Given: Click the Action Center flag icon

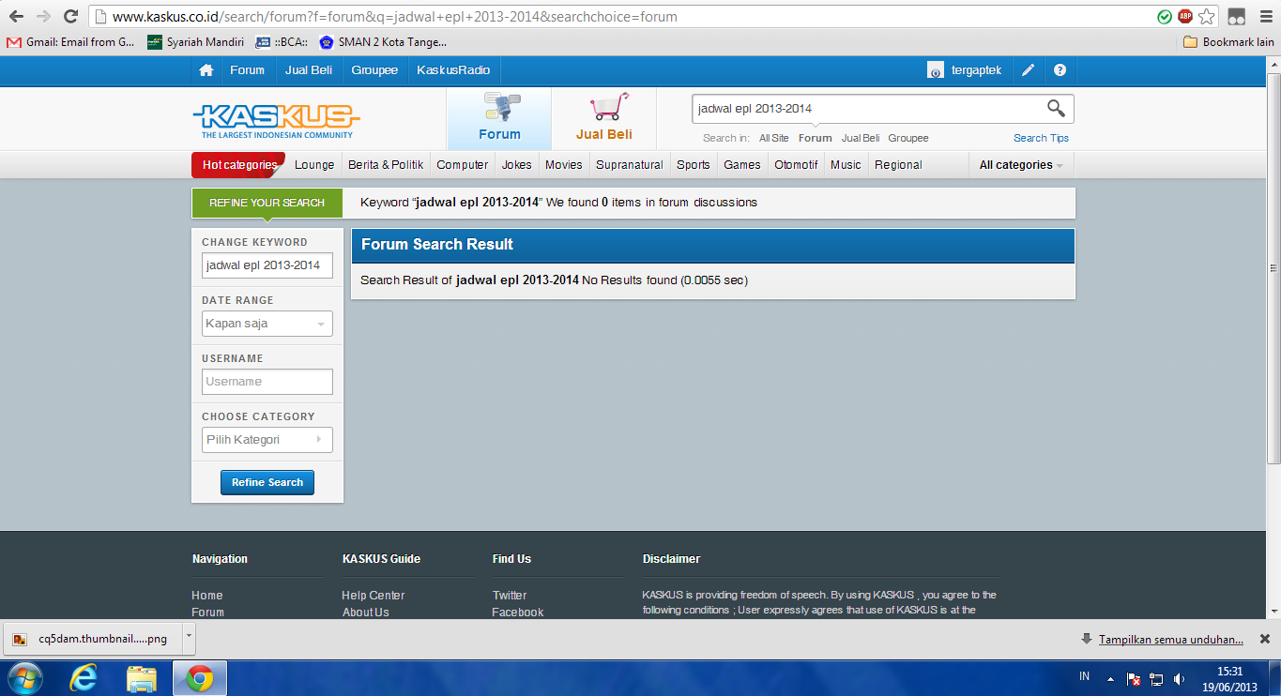Looking at the screenshot, I should pyautogui.click(x=1134, y=678).
